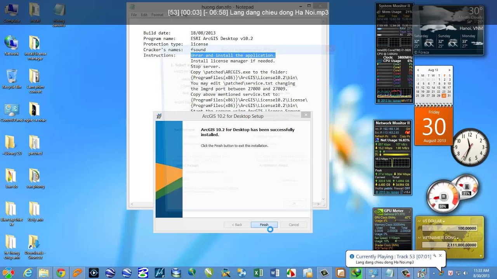Select the nghe ca nhac folder
Viewport: 497px width, 279px height.
35,112
